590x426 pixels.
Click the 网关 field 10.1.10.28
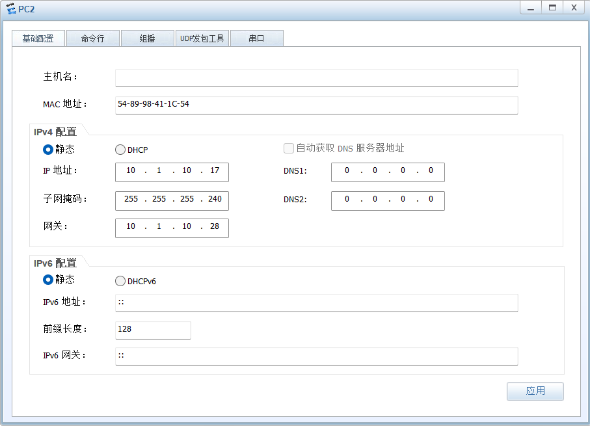click(x=172, y=228)
